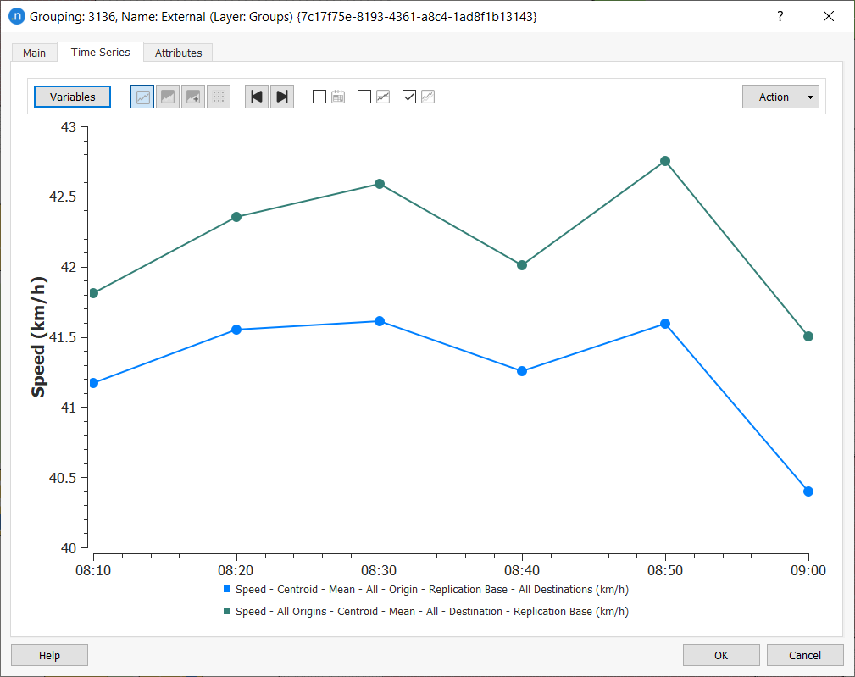Select the line chart view icon
855x677 pixels.
142,97
